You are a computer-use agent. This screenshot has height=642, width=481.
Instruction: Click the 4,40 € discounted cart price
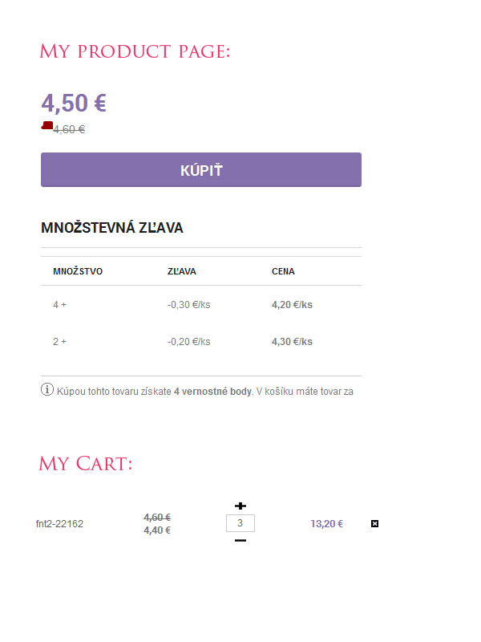(157, 530)
